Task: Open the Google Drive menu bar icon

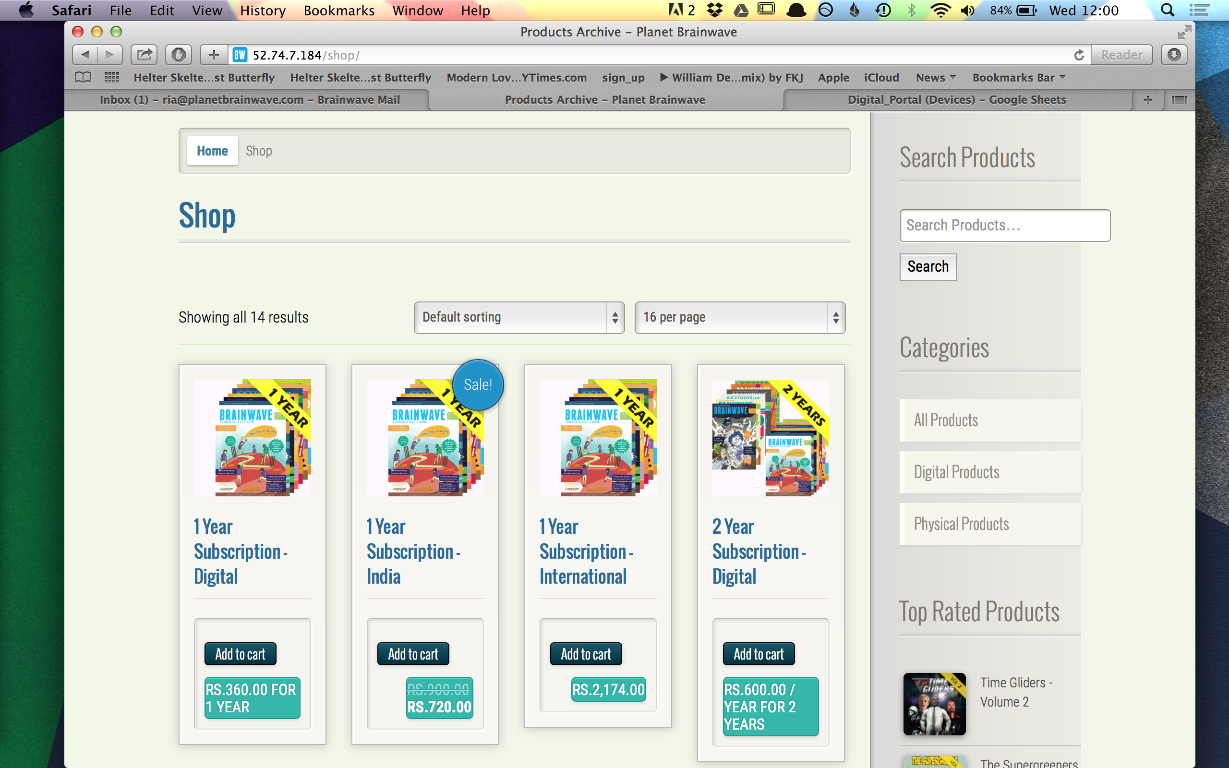Action: 741,10
